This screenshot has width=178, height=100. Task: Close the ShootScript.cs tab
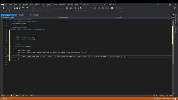tap(14, 15)
